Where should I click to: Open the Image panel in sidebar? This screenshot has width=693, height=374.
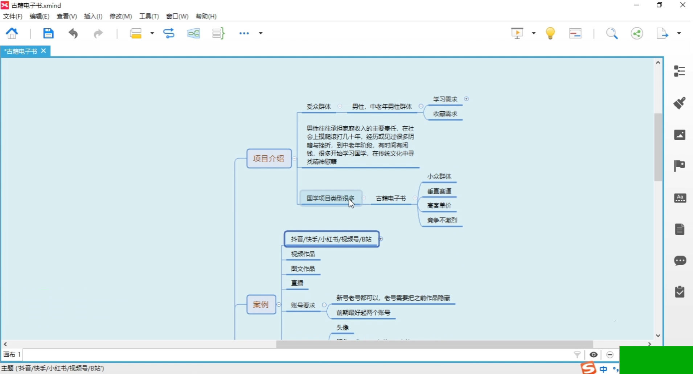(680, 135)
